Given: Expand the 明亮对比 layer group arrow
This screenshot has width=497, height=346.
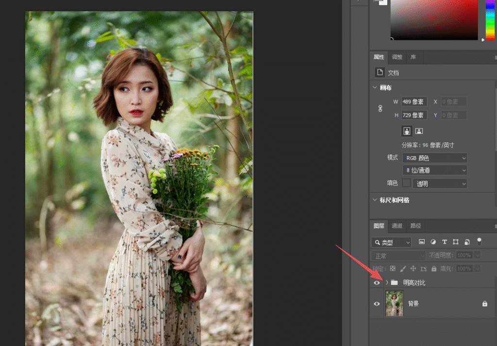Looking at the screenshot, I should (387, 282).
